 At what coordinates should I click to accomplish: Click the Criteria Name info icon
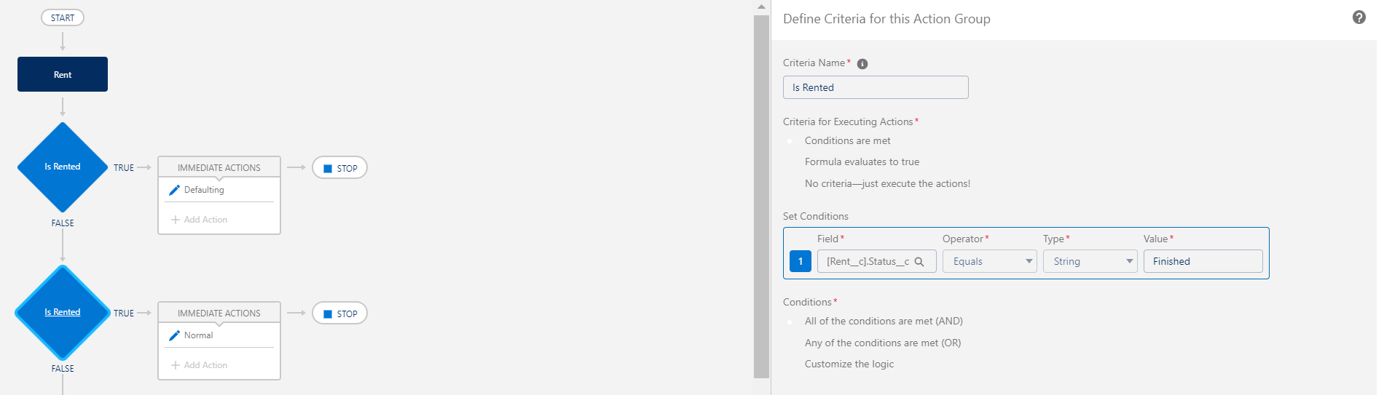click(x=862, y=64)
